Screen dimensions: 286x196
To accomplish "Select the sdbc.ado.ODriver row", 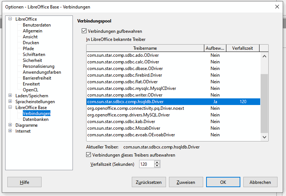I will 173,55.
